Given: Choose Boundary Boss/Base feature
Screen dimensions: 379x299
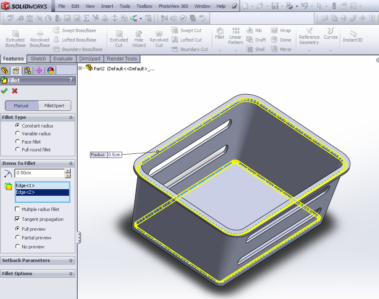Looking at the screenshot, I should pos(78,49).
